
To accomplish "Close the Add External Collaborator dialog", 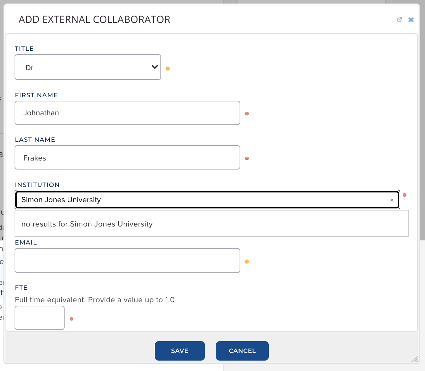I will 411,20.
